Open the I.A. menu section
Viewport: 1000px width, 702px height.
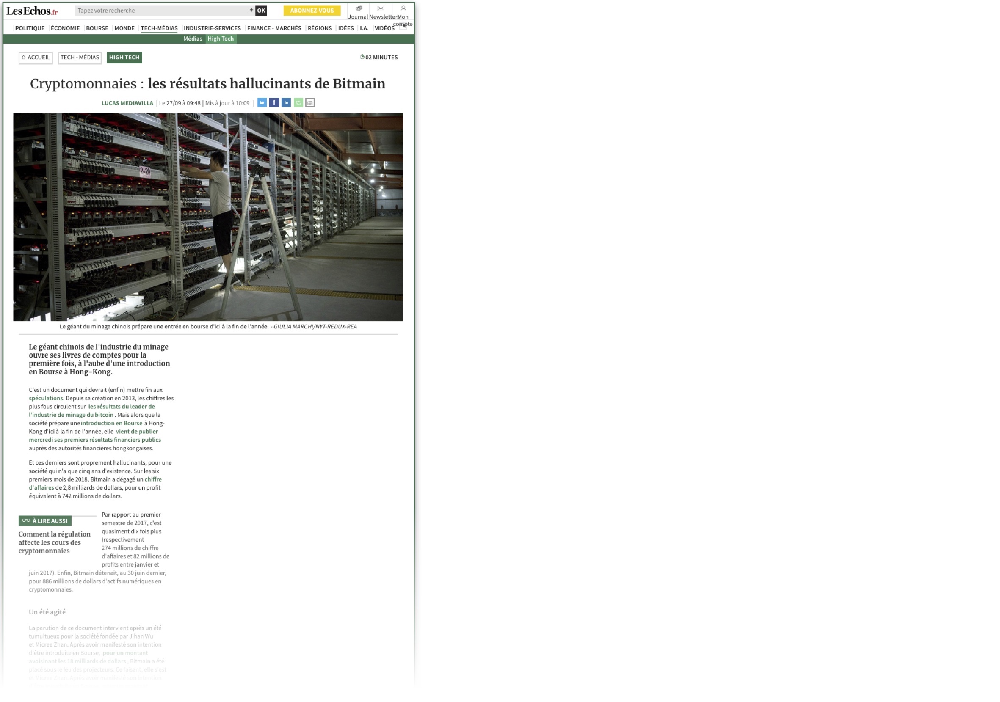pos(364,28)
